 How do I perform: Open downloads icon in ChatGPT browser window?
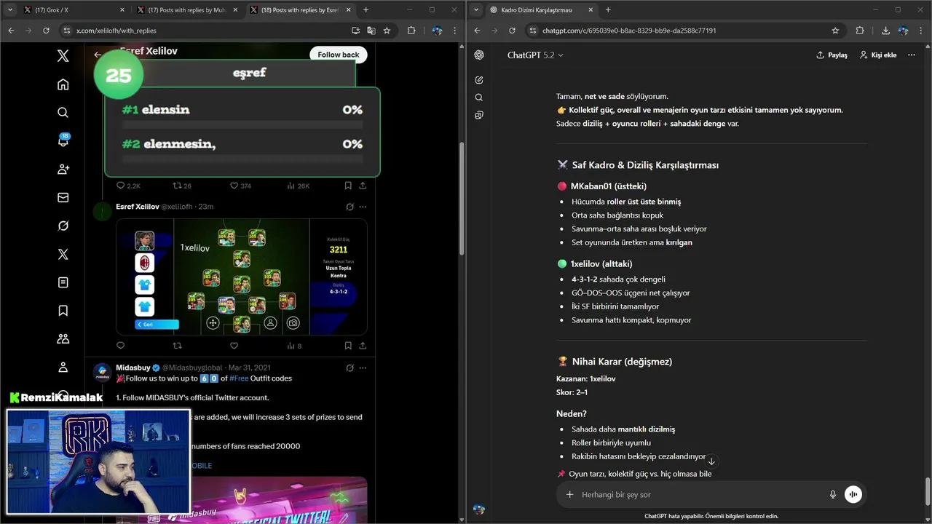pyautogui.click(x=885, y=31)
